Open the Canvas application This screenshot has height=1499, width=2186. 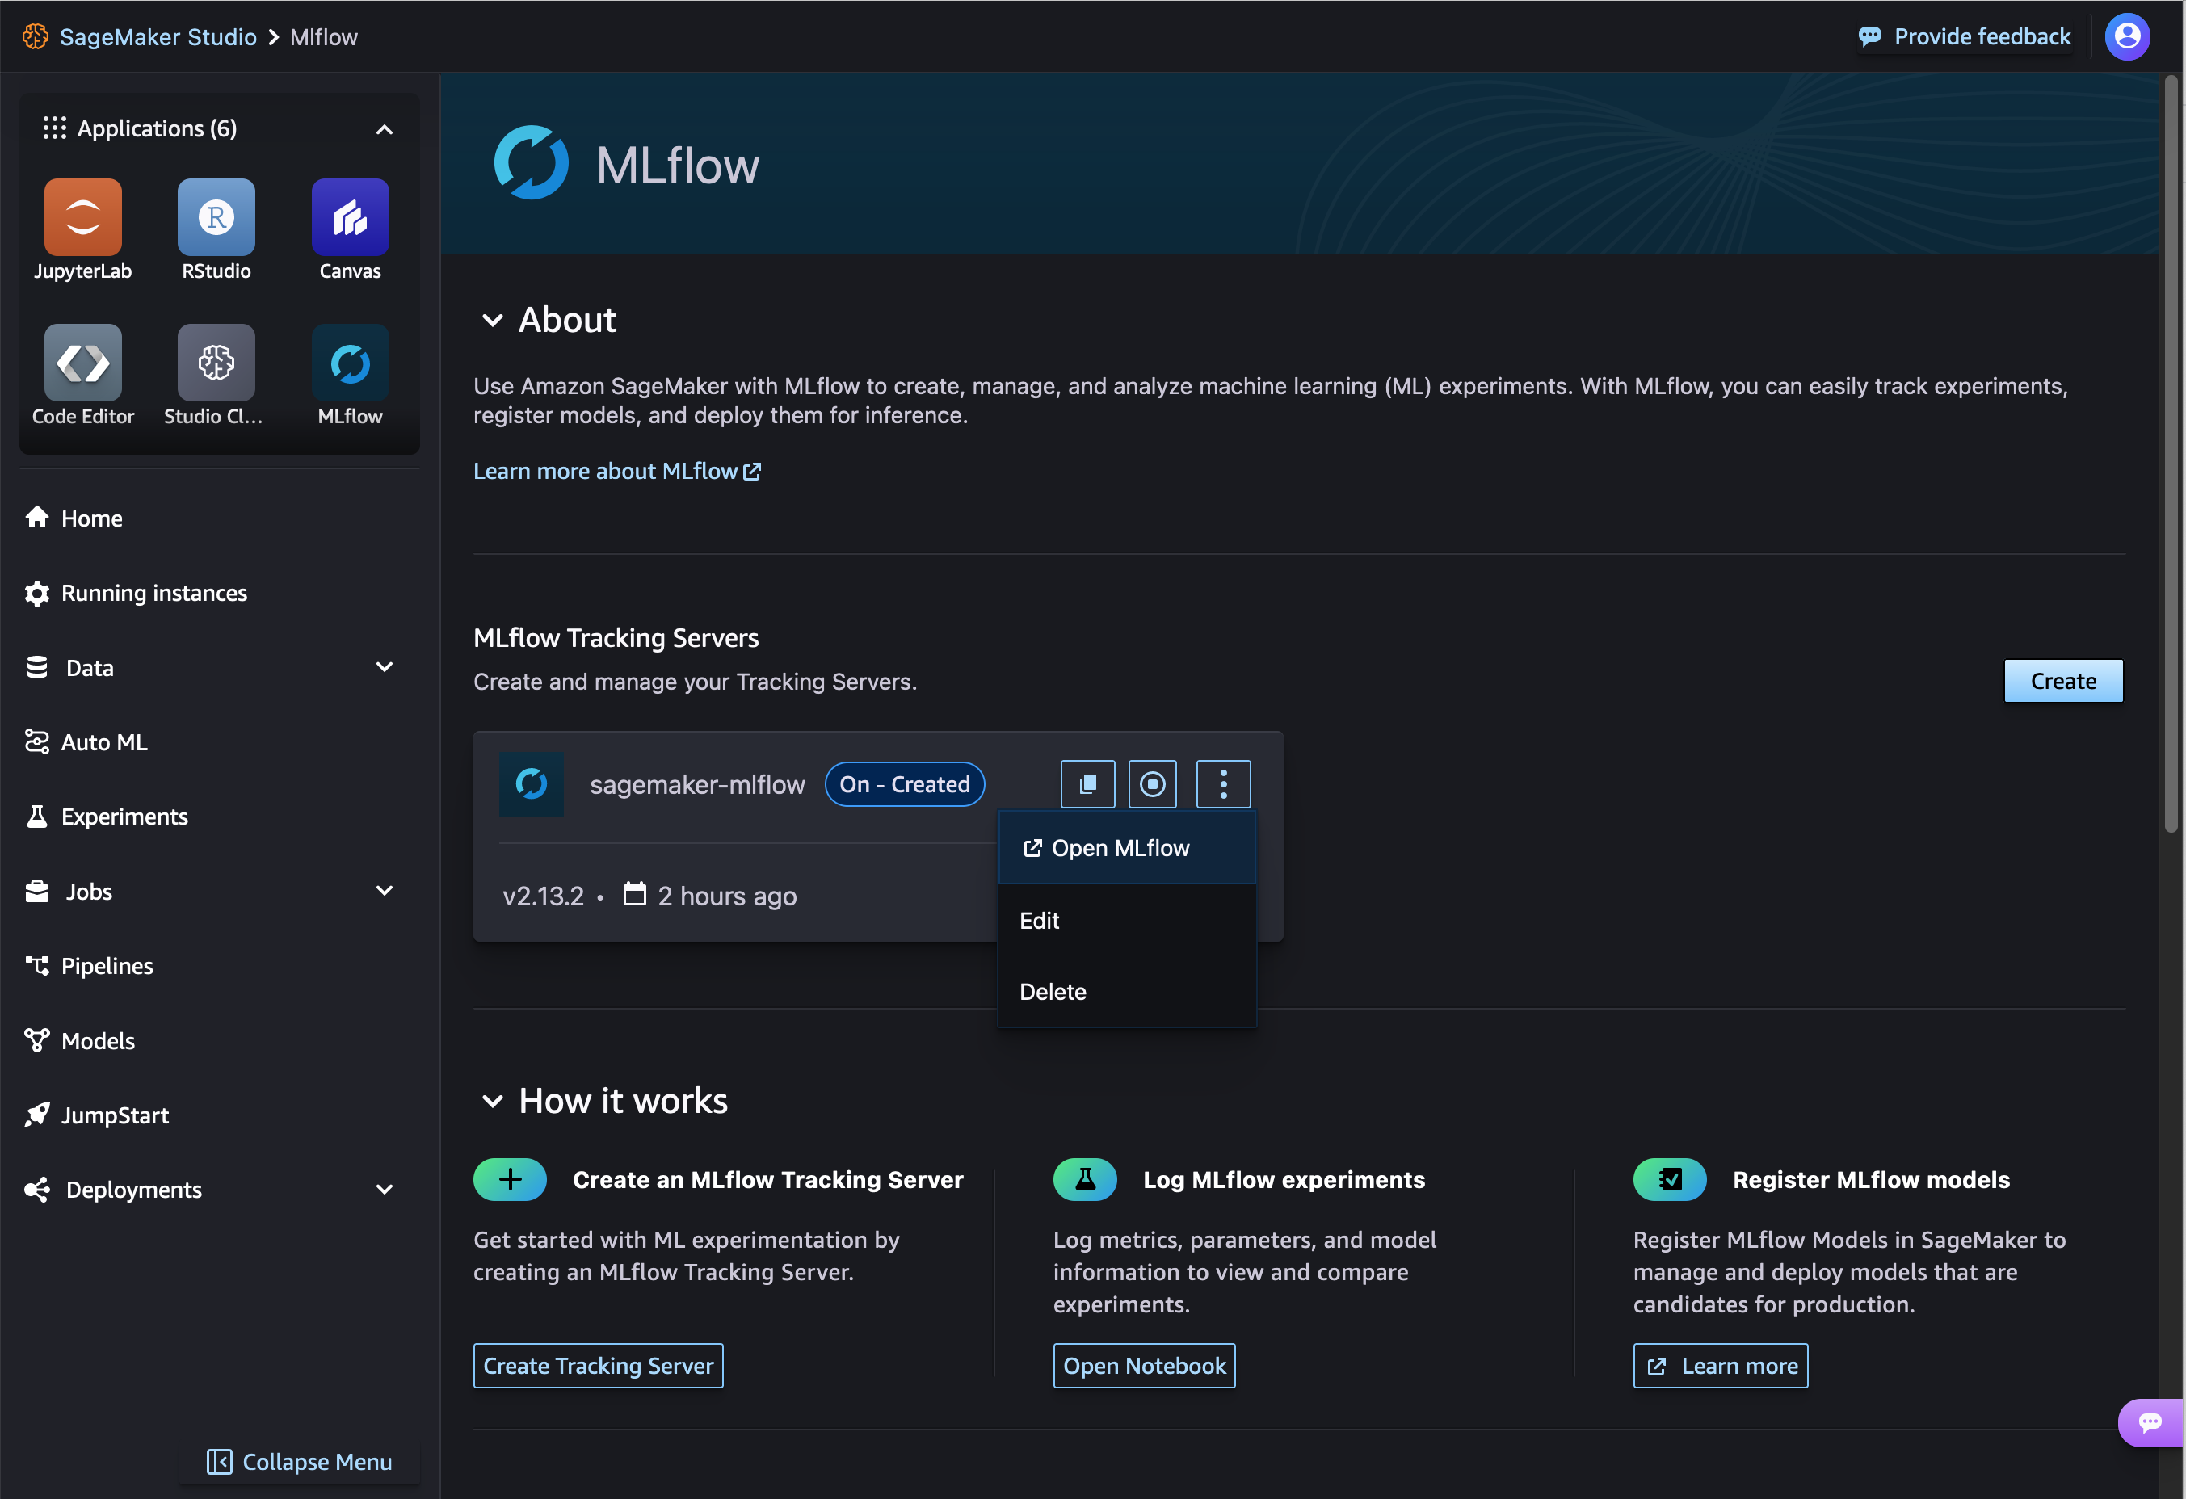(x=351, y=216)
